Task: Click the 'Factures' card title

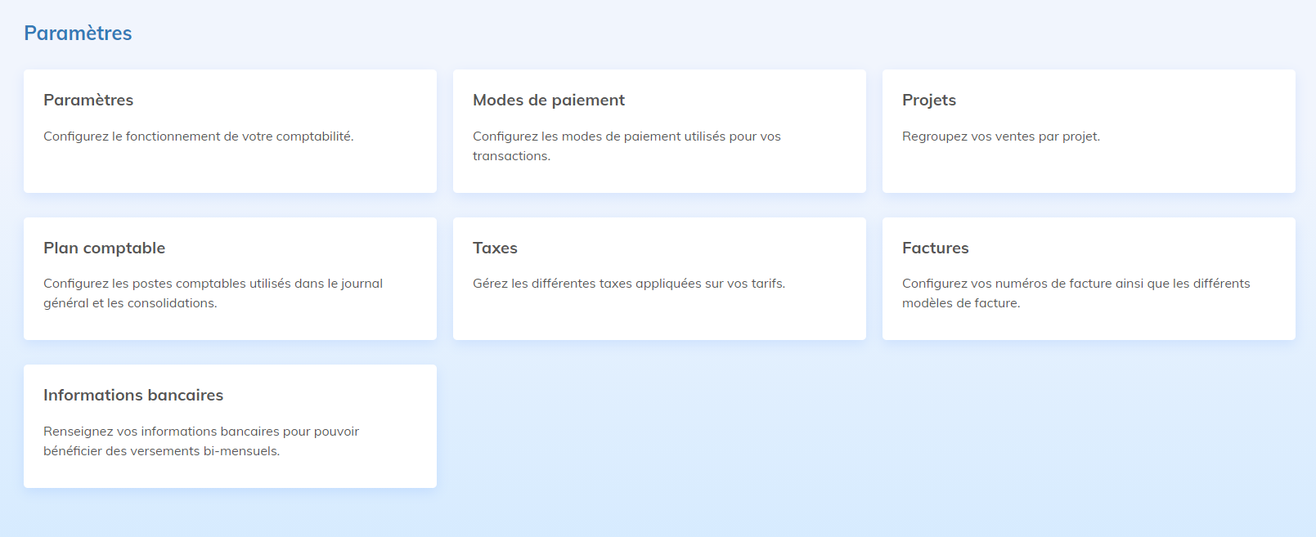Action: click(935, 248)
